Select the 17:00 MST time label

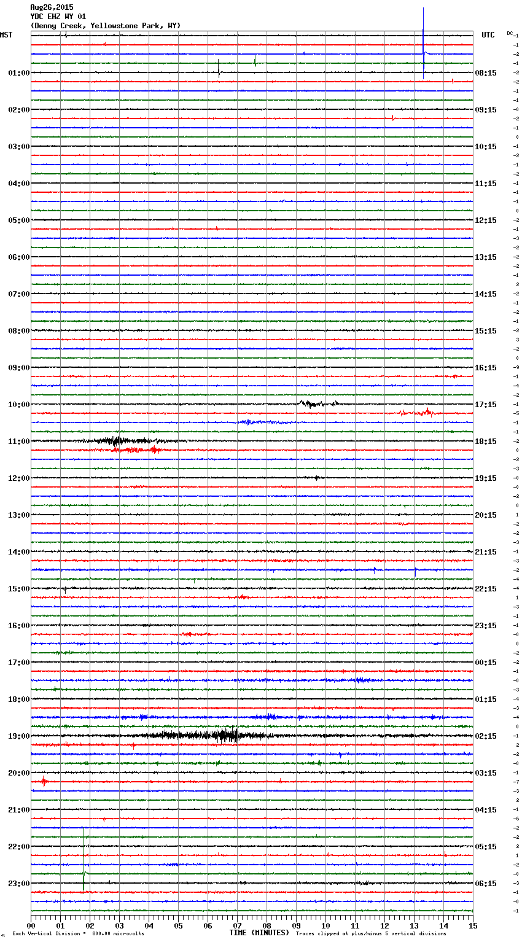click(x=19, y=663)
